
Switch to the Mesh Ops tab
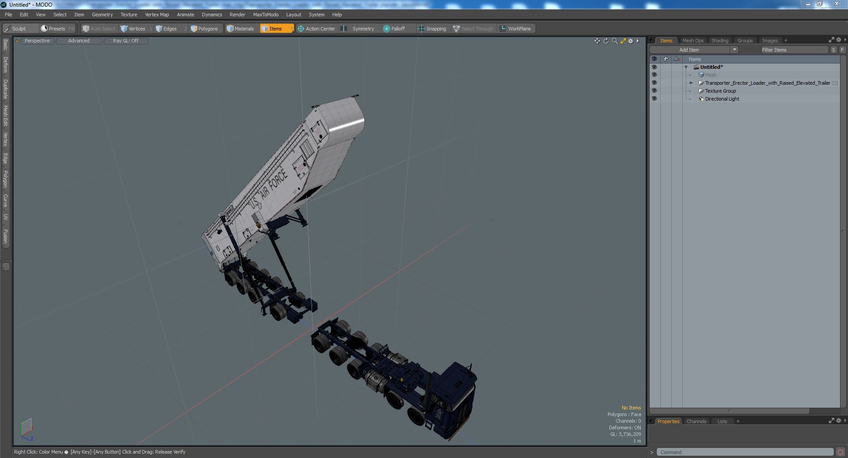pyautogui.click(x=693, y=41)
